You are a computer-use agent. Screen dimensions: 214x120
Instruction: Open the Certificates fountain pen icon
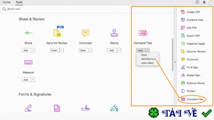click(x=114, y=108)
